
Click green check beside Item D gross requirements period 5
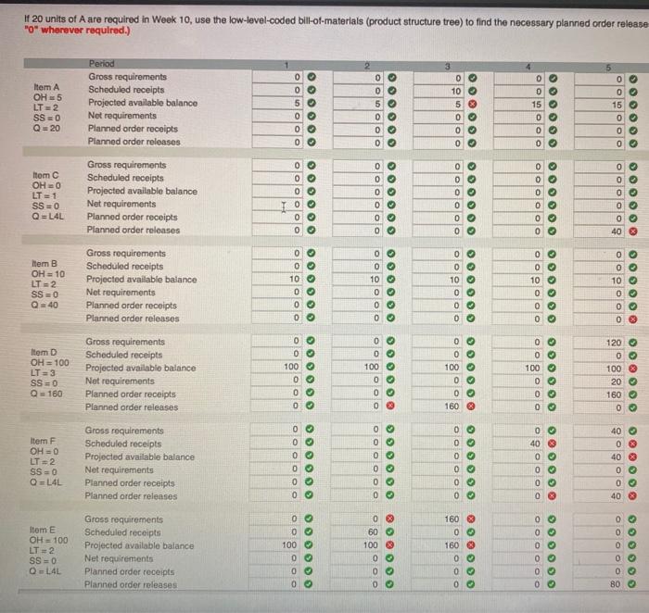point(632,343)
